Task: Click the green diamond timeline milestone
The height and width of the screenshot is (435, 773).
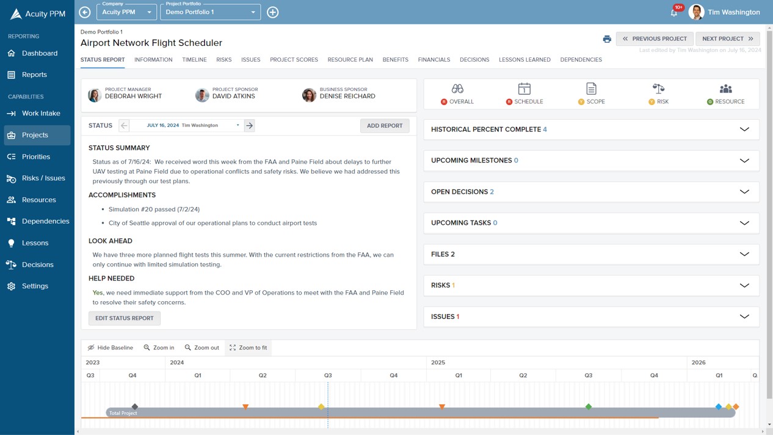Action: 589,406
